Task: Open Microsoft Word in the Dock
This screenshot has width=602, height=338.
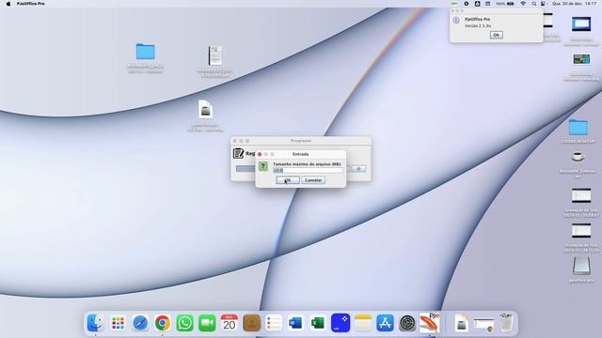Action: [x=295, y=323]
